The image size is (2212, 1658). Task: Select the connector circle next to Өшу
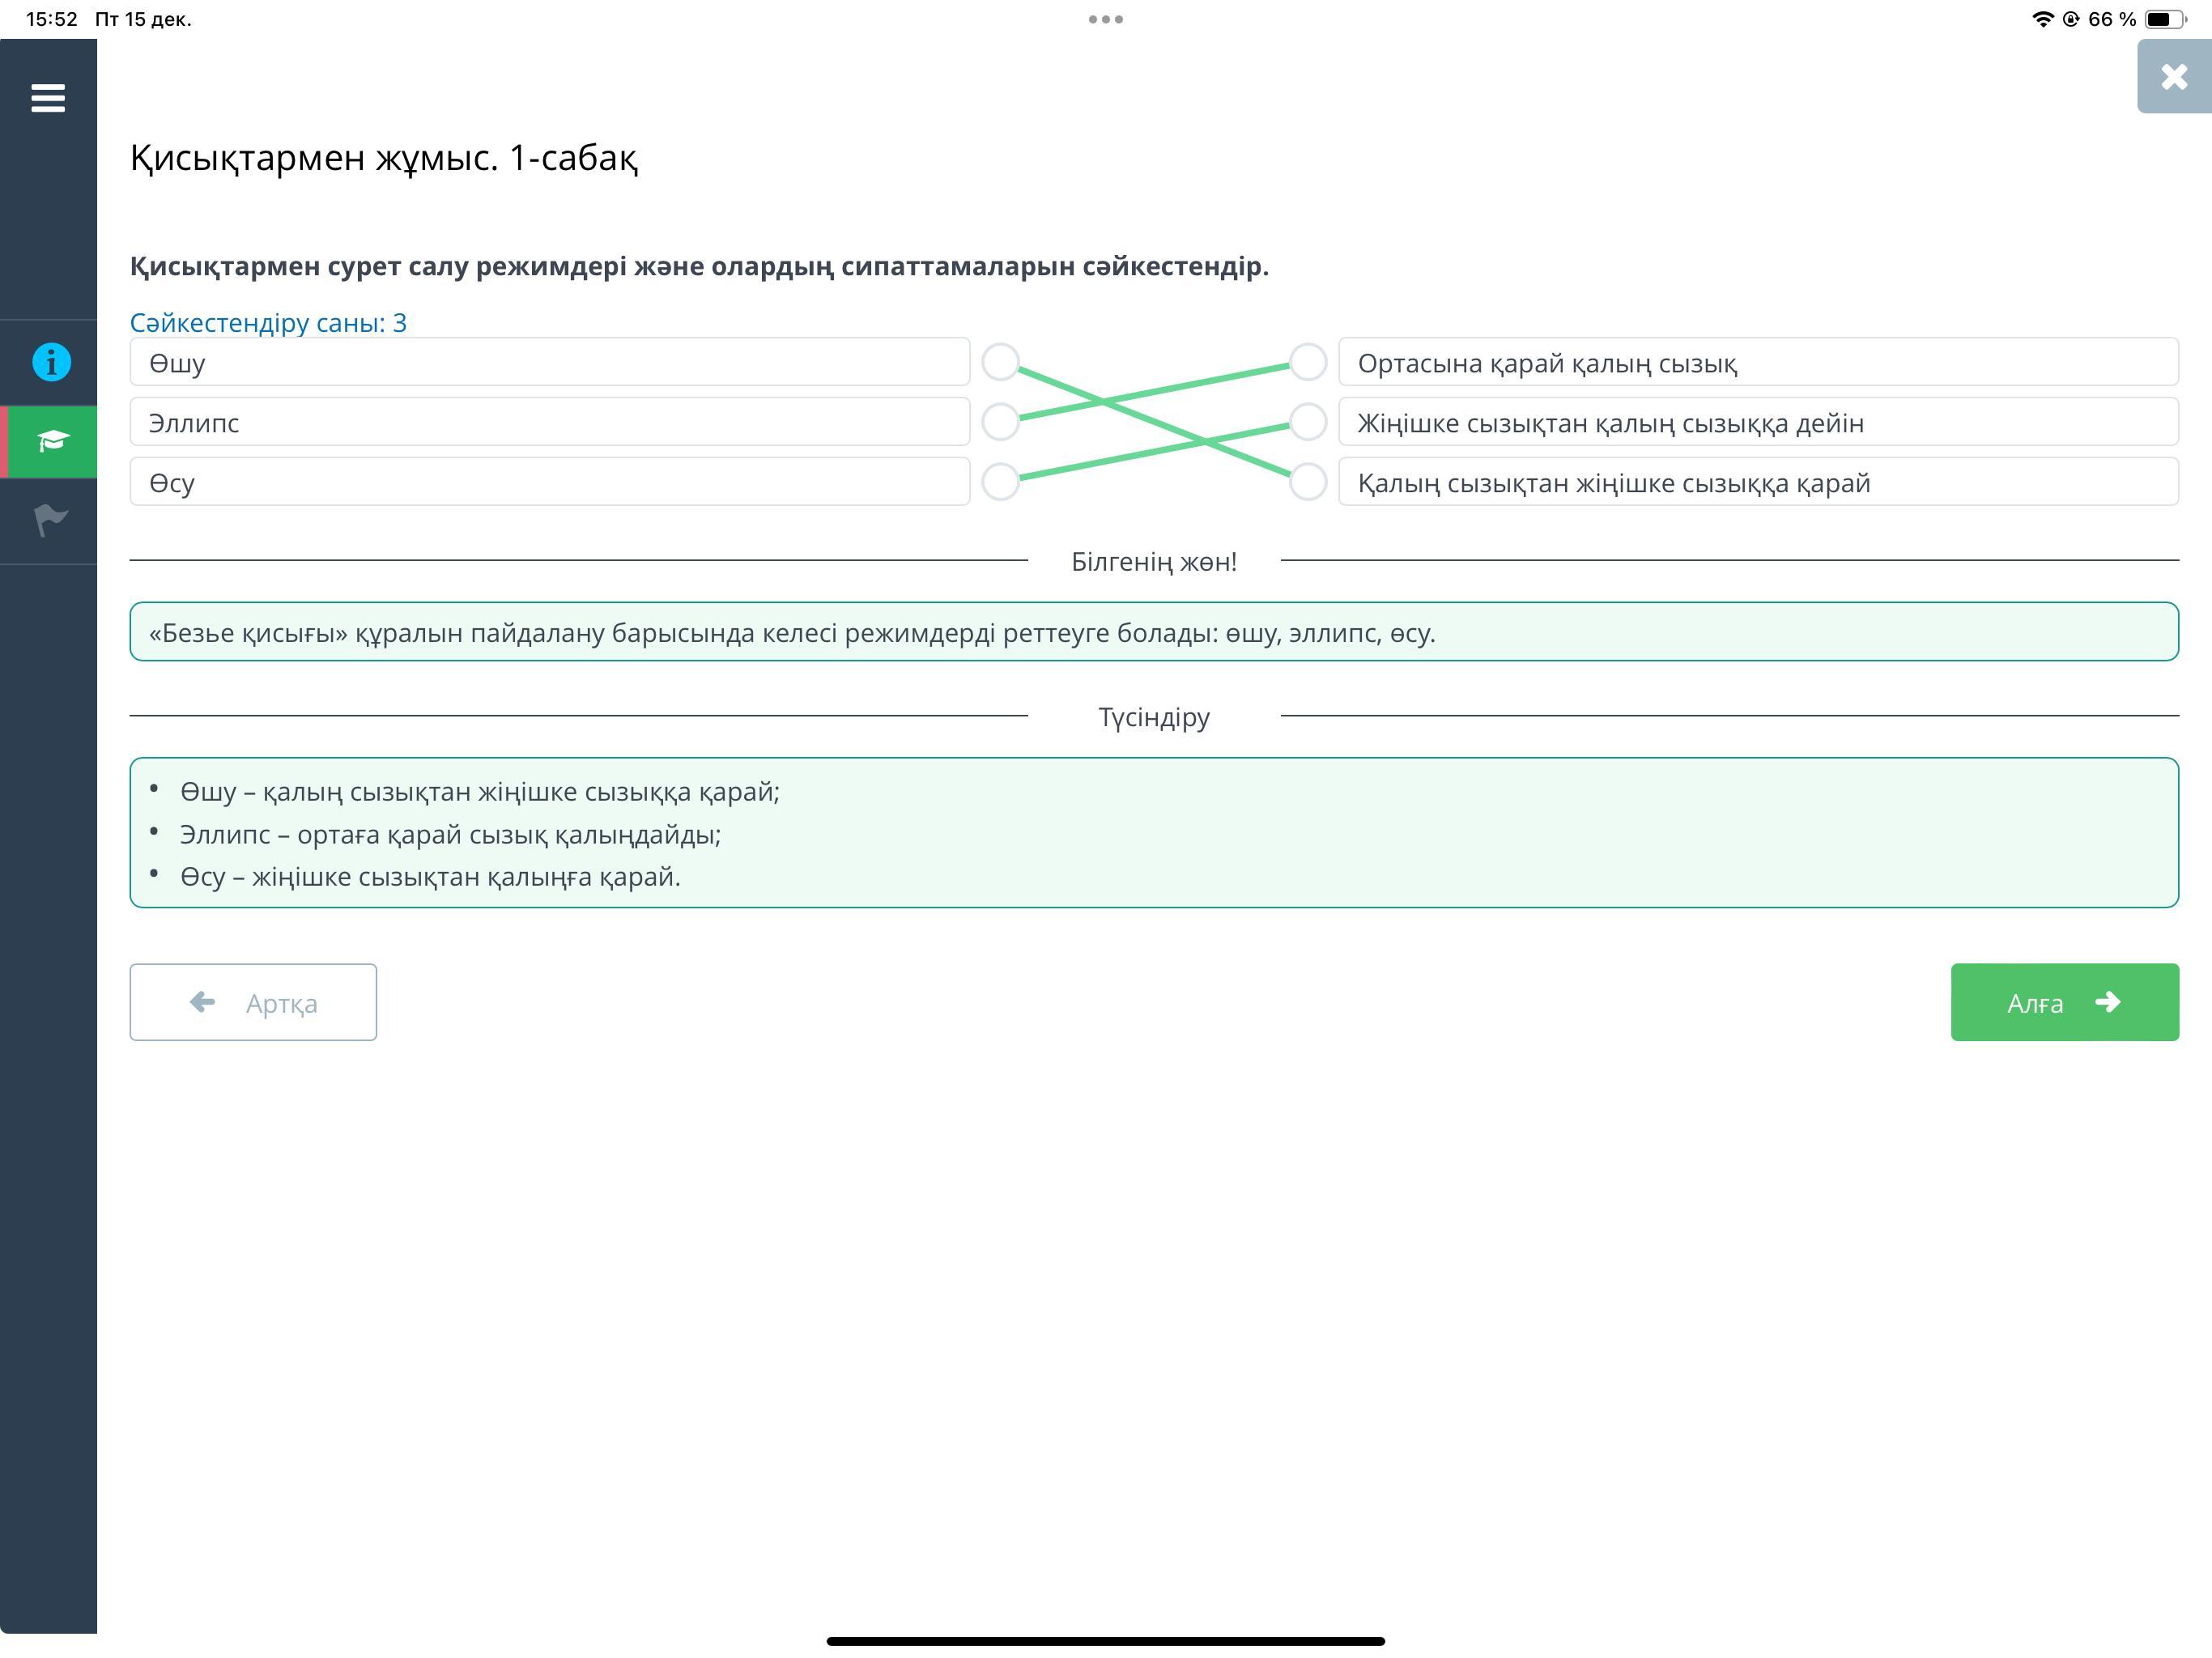1000,362
